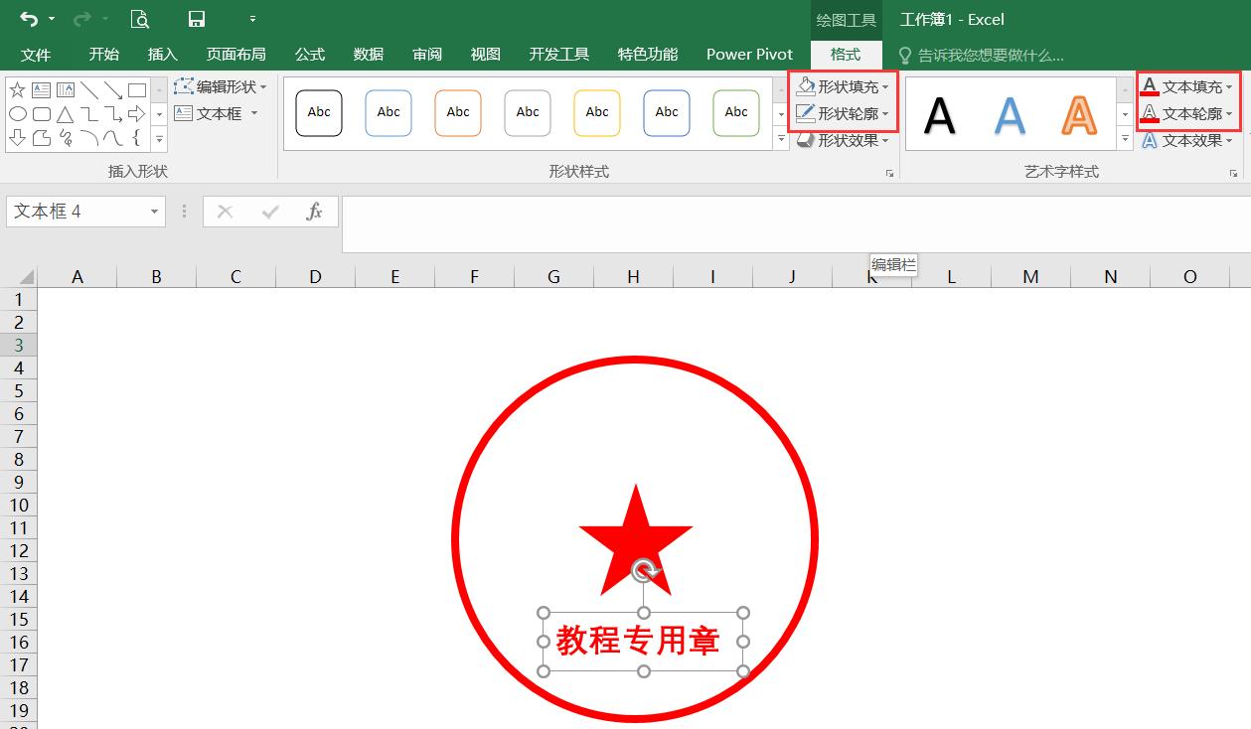This screenshot has height=729, width=1251.
Task: Select the star shape in insert shapes gallery
Action: pyautogui.click(x=17, y=89)
